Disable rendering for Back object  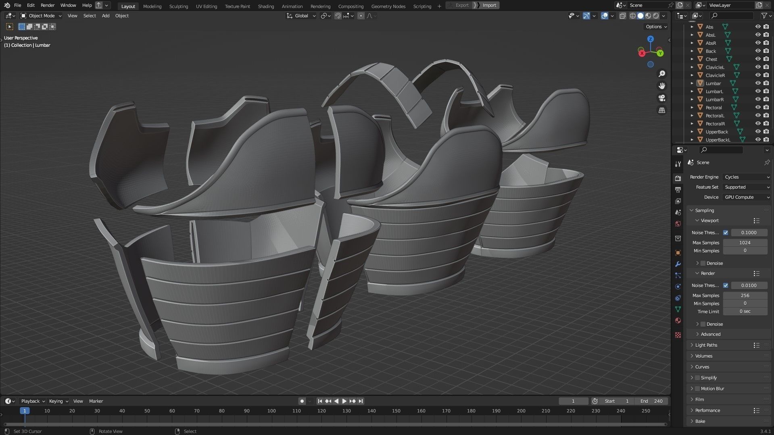click(x=766, y=51)
